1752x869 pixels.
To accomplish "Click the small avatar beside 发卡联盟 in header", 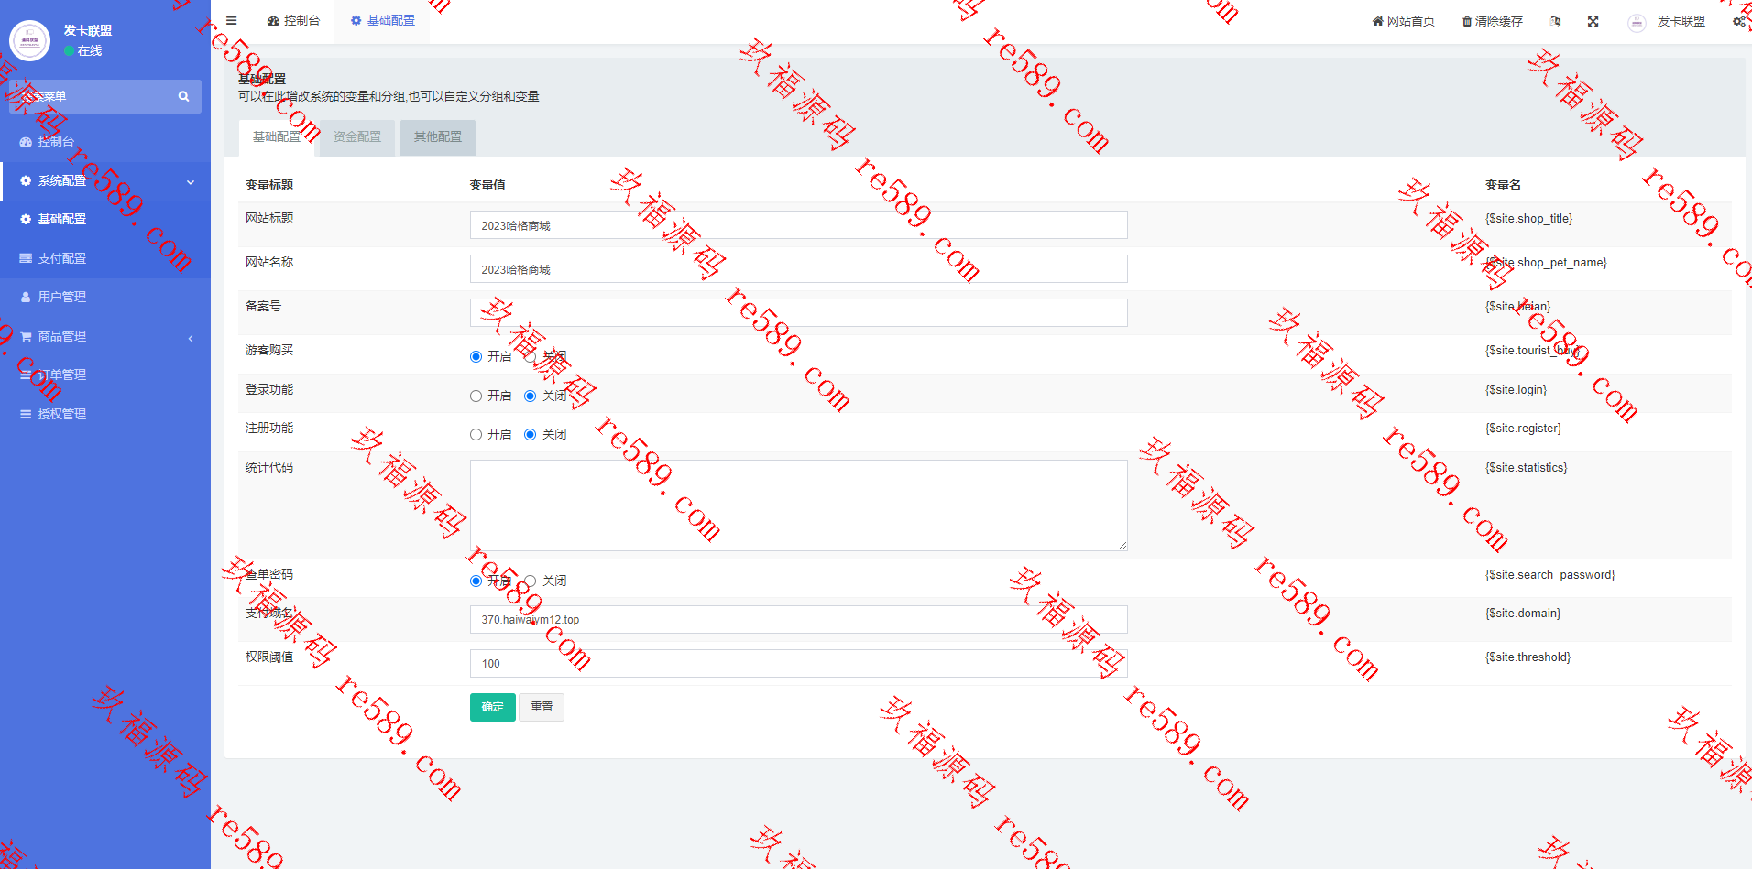I will (1637, 23).
